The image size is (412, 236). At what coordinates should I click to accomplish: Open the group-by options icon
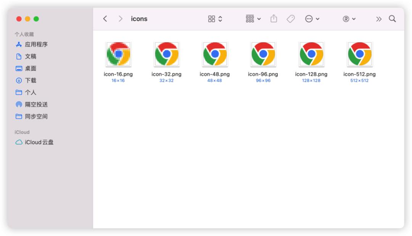click(x=250, y=19)
